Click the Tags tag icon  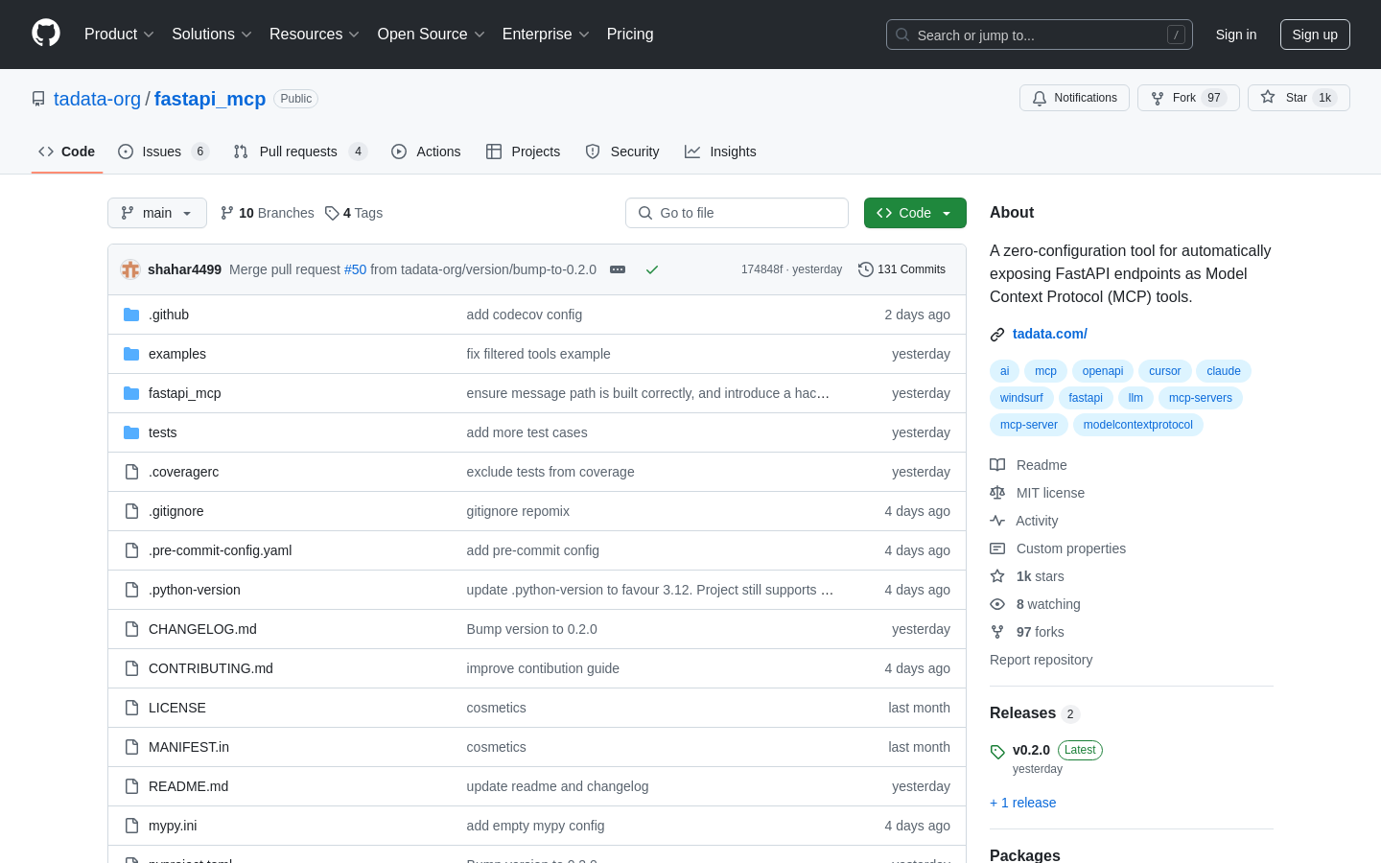[332, 213]
